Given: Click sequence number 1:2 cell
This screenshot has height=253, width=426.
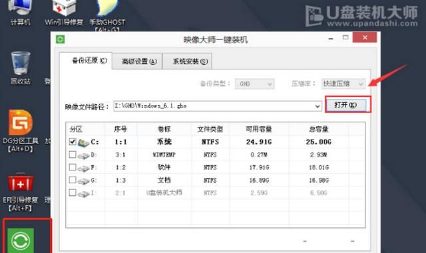Looking at the screenshot, I should [120, 167].
